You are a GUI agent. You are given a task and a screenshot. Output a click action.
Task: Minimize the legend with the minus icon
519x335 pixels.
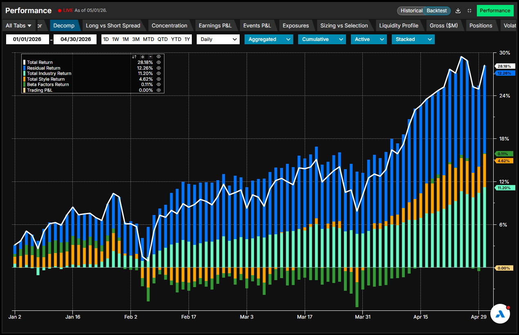[x=151, y=57]
